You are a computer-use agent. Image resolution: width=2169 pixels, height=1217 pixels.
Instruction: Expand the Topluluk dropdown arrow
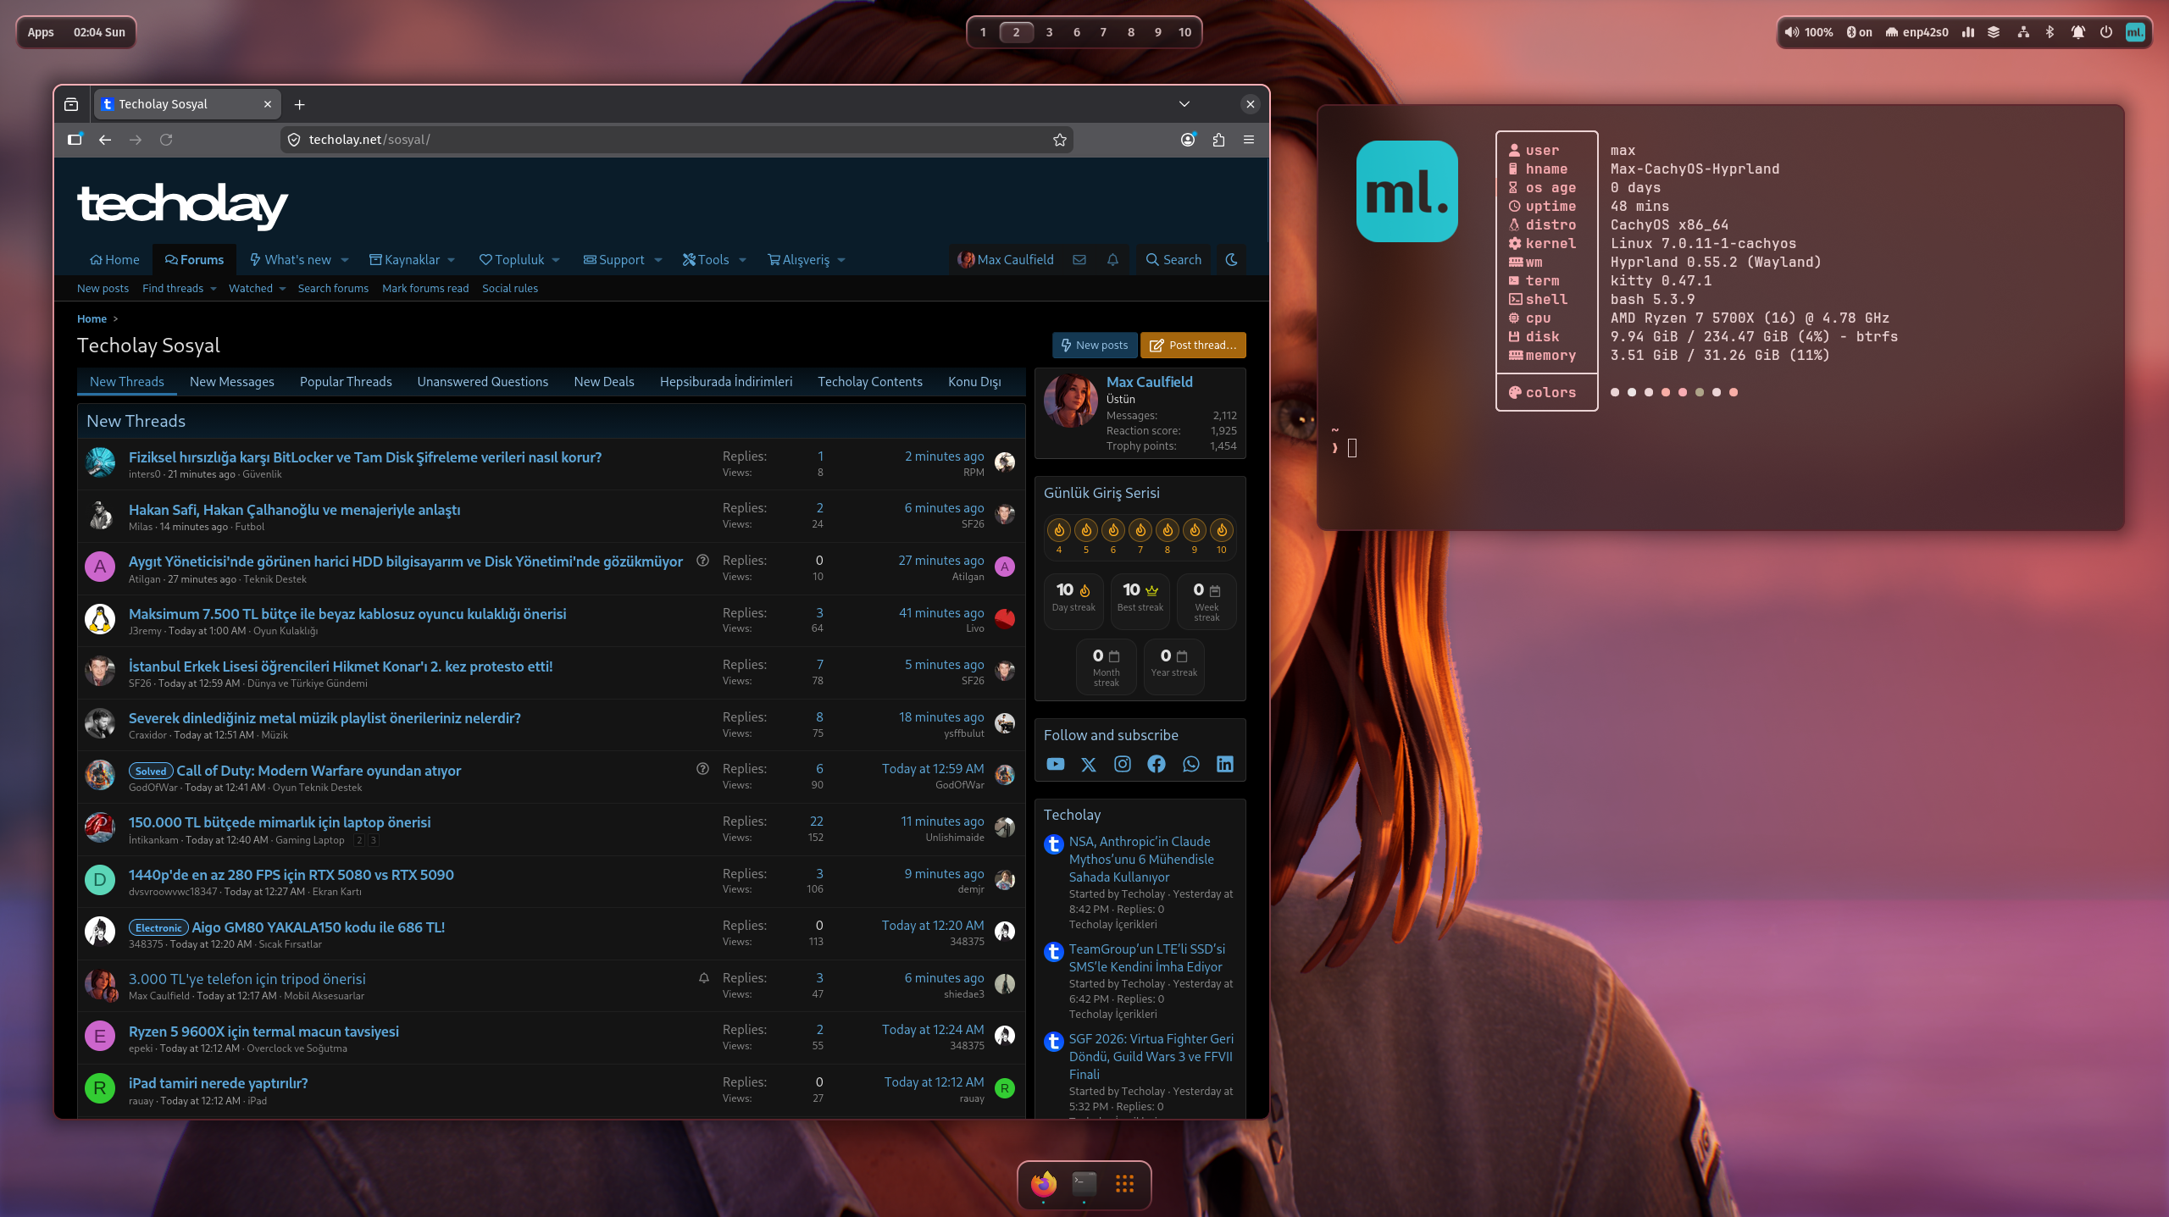point(556,260)
